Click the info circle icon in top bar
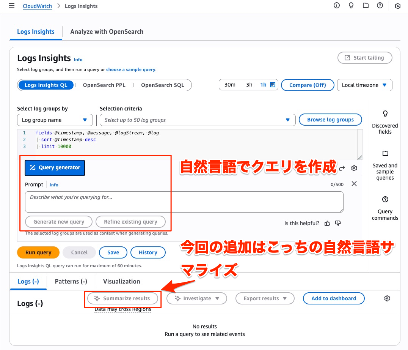 [x=337, y=5]
